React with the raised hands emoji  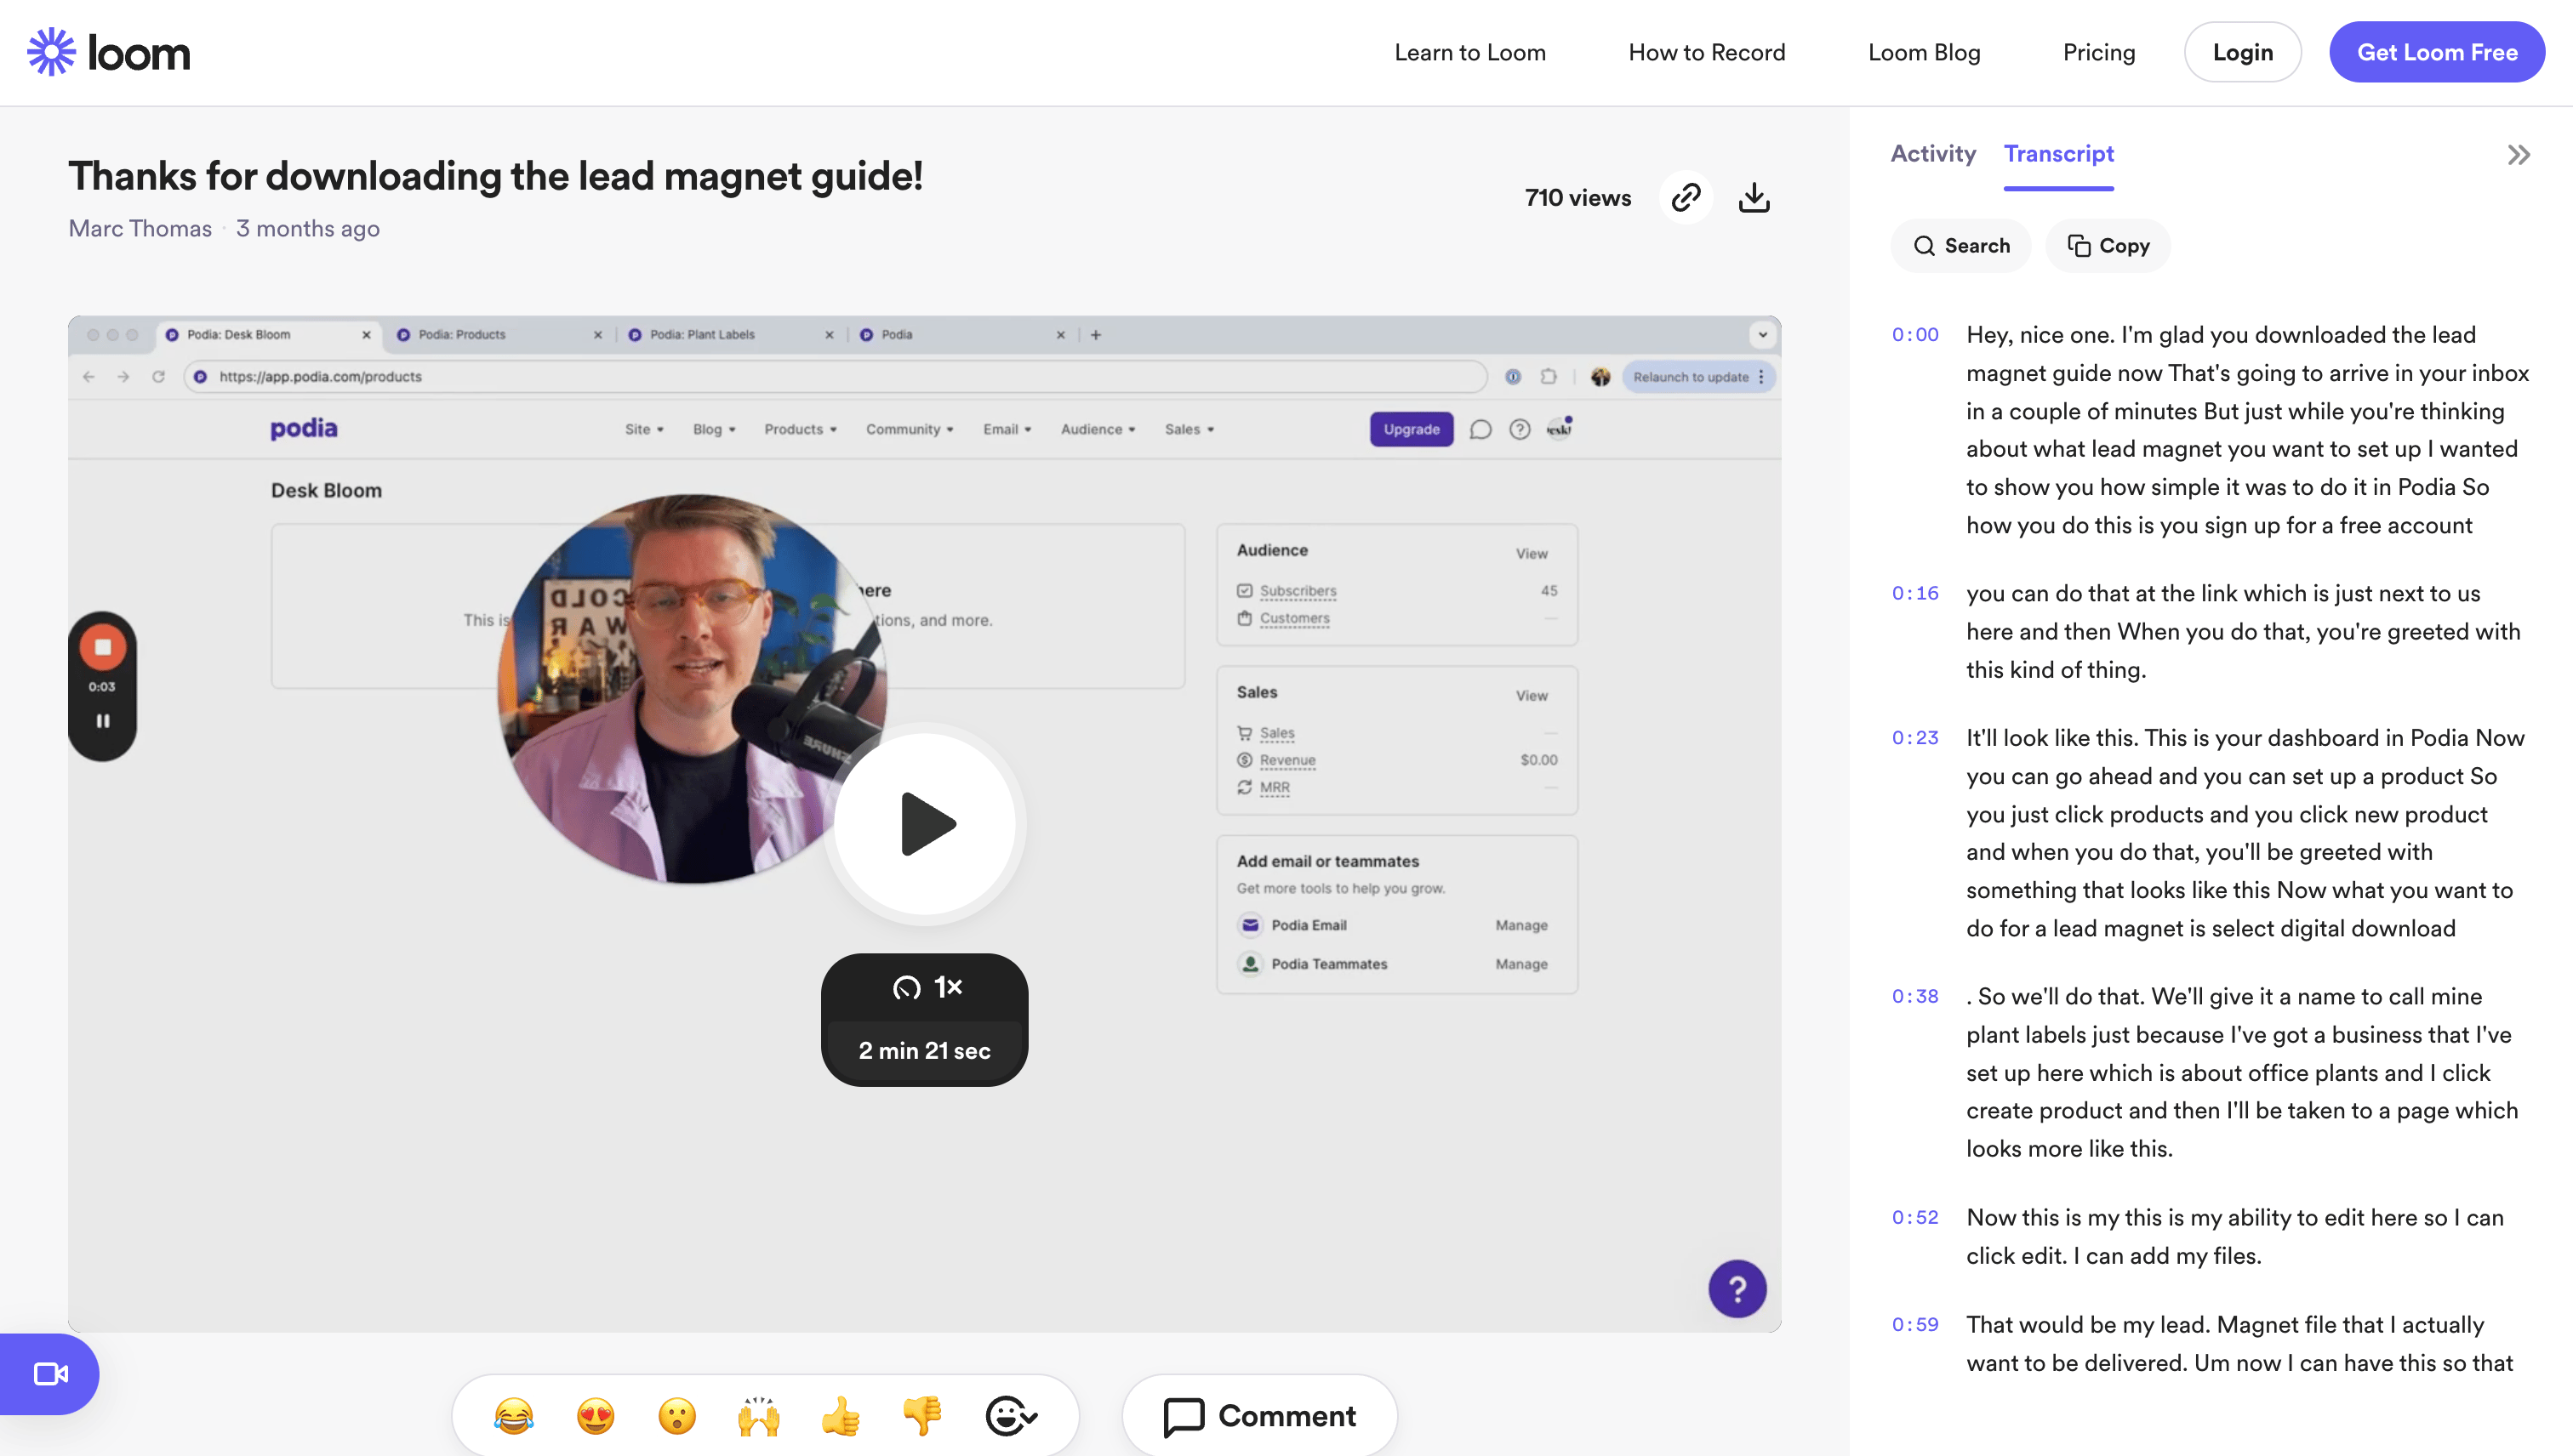(758, 1415)
